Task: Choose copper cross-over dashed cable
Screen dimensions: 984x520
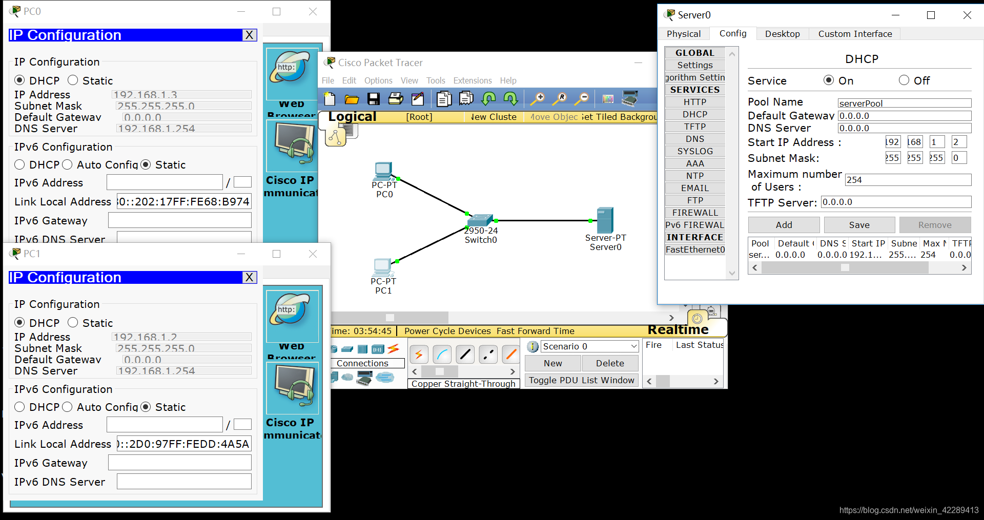Action: (488, 354)
